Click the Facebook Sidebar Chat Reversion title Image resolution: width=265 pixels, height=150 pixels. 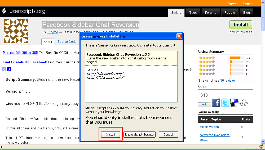91,25
